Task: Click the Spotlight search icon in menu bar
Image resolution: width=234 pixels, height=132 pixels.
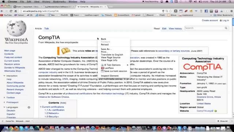Action: pos(230,1)
